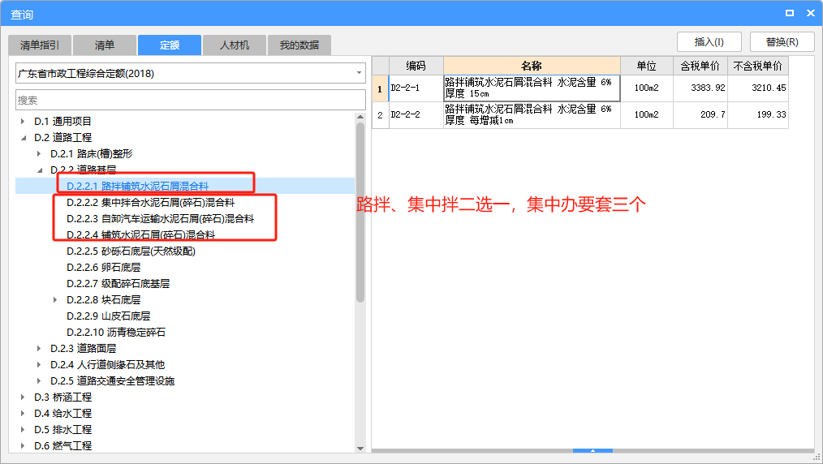The image size is (823, 464).
Task: Focus the 搜索 search field
Action: point(191,100)
